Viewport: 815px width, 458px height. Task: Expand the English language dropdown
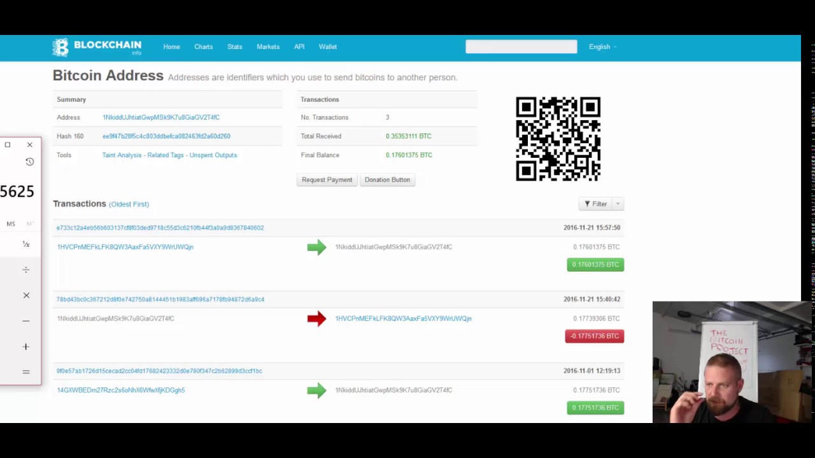pyautogui.click(x=603, y=46)
